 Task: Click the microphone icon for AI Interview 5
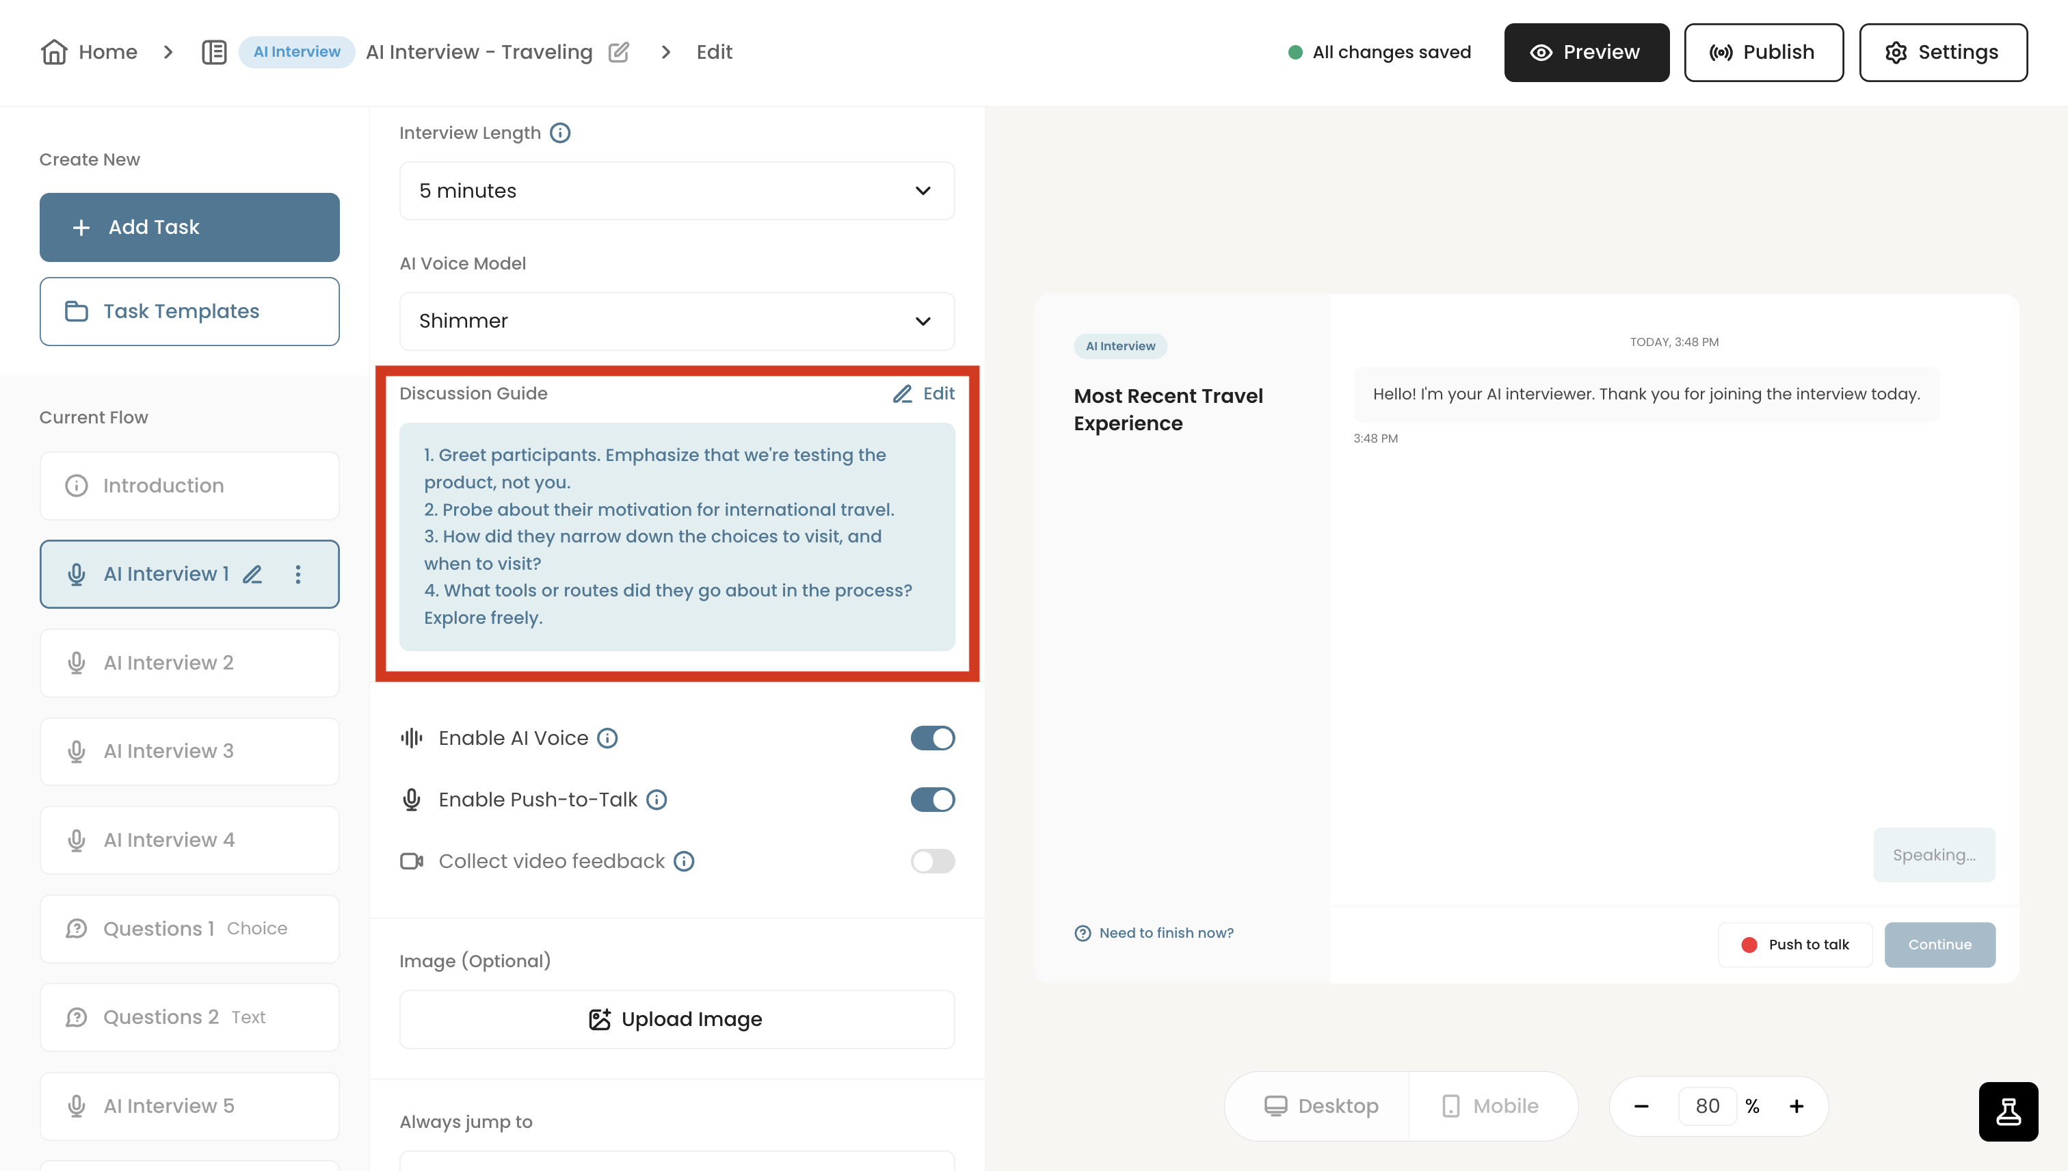[77, 1107]
